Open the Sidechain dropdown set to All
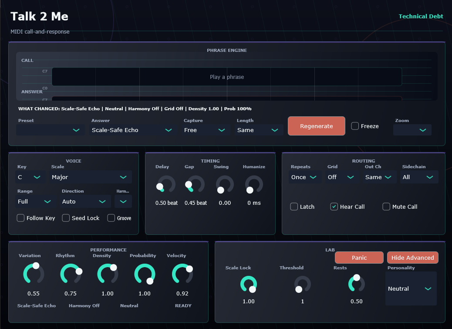This screenshot has width=452, height=329. click(419, 177)
